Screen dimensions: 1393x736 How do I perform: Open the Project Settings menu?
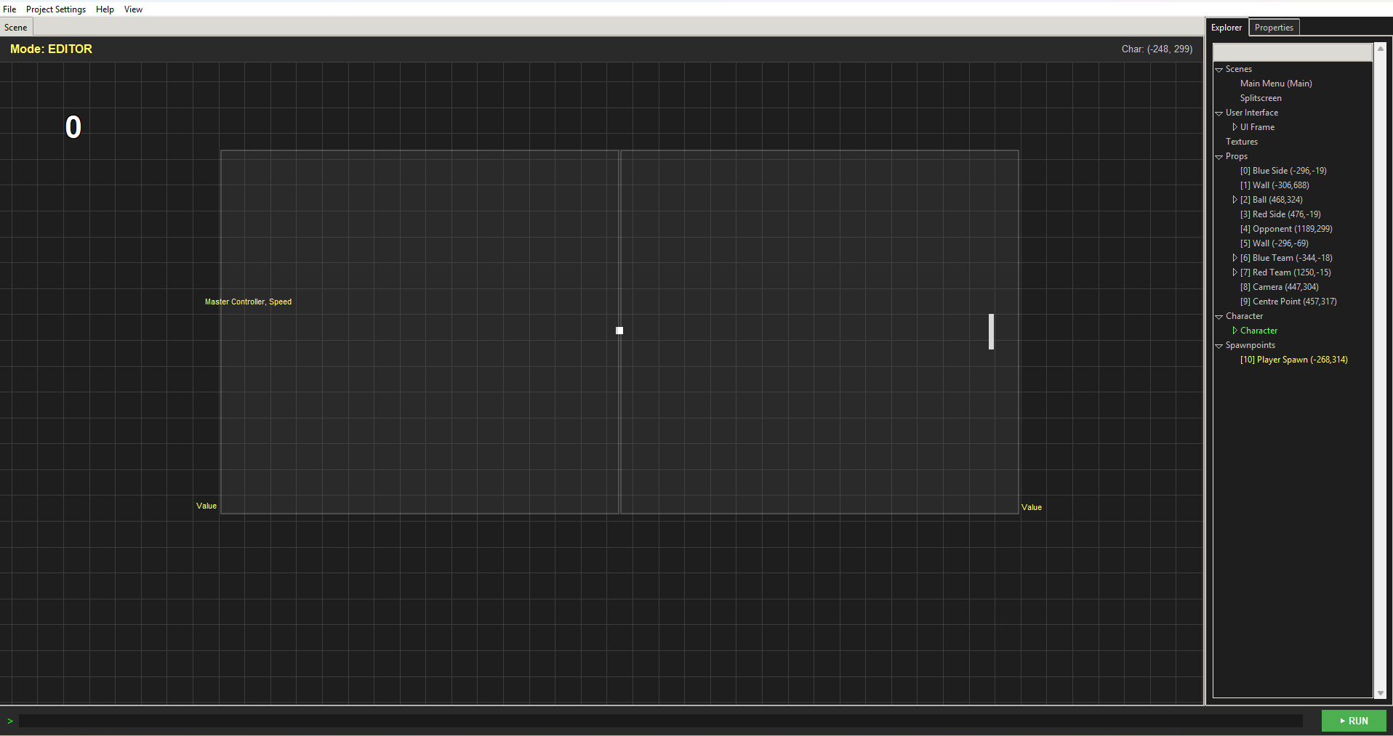click(56, 9)
